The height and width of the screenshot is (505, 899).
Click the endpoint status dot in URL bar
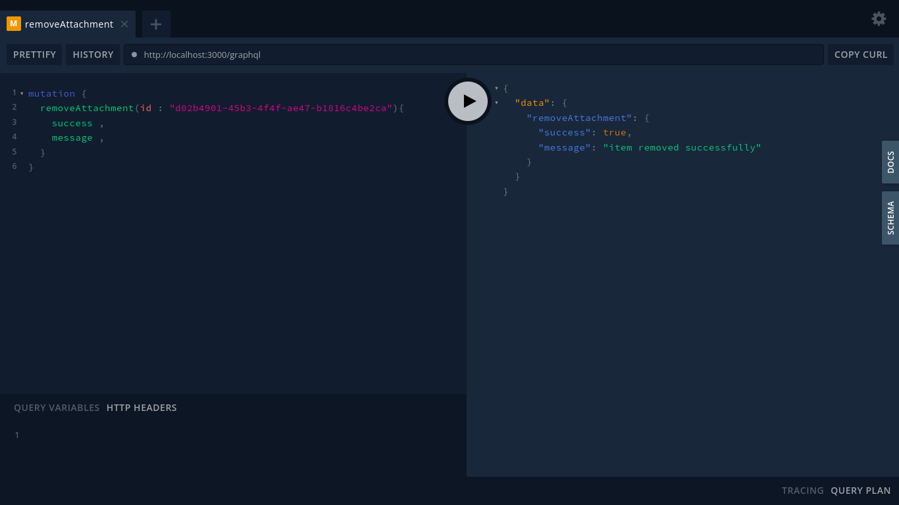[134, 55]
